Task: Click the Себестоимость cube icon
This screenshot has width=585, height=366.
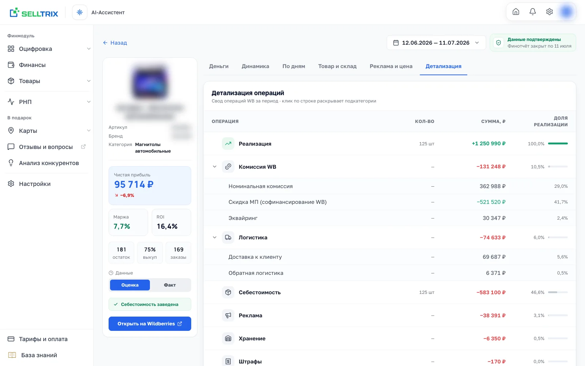Action: tap(228, 292)
